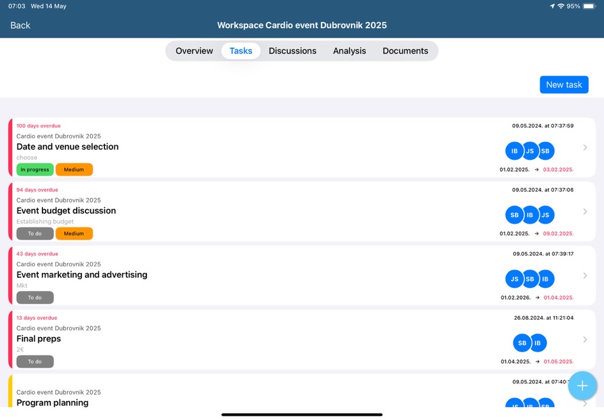Switch to the Analysis tab
Screen dimensions: 604x420
click(349, 51)
